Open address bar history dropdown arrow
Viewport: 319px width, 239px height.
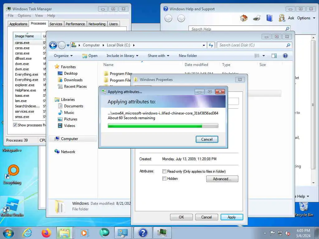click(x=204, y=45)
